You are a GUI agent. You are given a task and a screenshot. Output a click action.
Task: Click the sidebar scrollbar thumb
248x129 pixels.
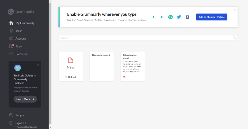point(50,63)
